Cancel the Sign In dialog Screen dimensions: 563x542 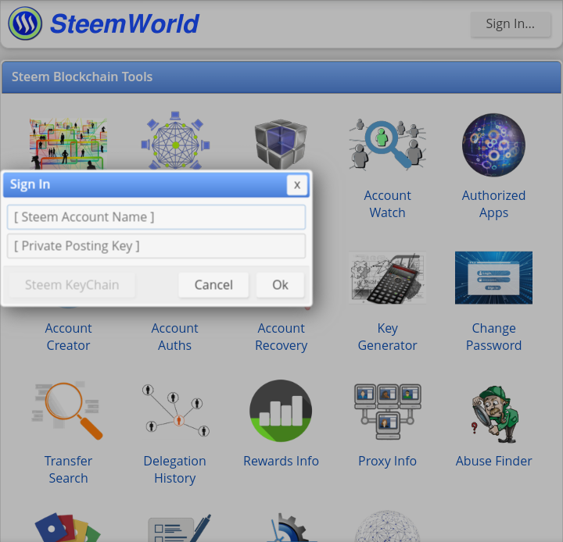(213, 285)
